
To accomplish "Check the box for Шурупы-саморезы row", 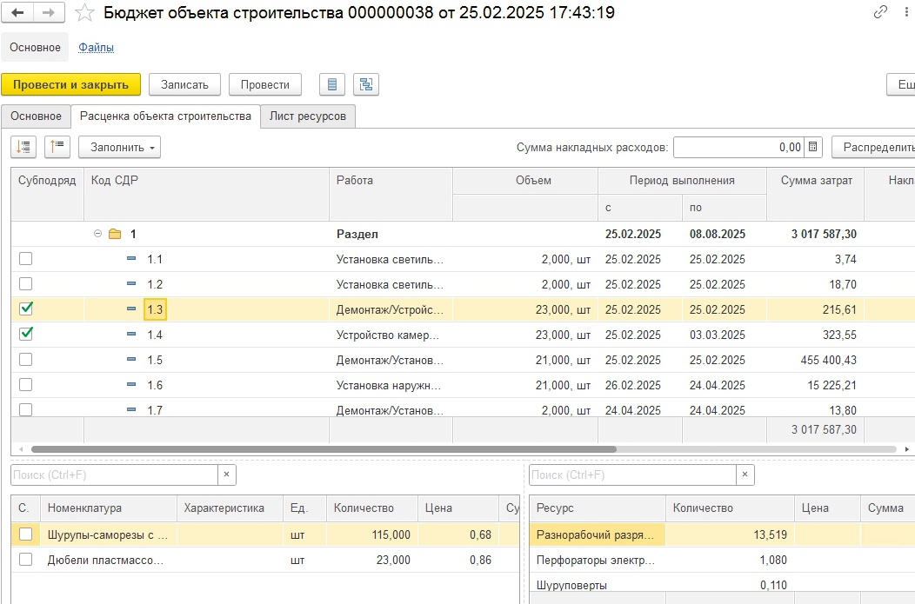I will [x=26, y=534].
